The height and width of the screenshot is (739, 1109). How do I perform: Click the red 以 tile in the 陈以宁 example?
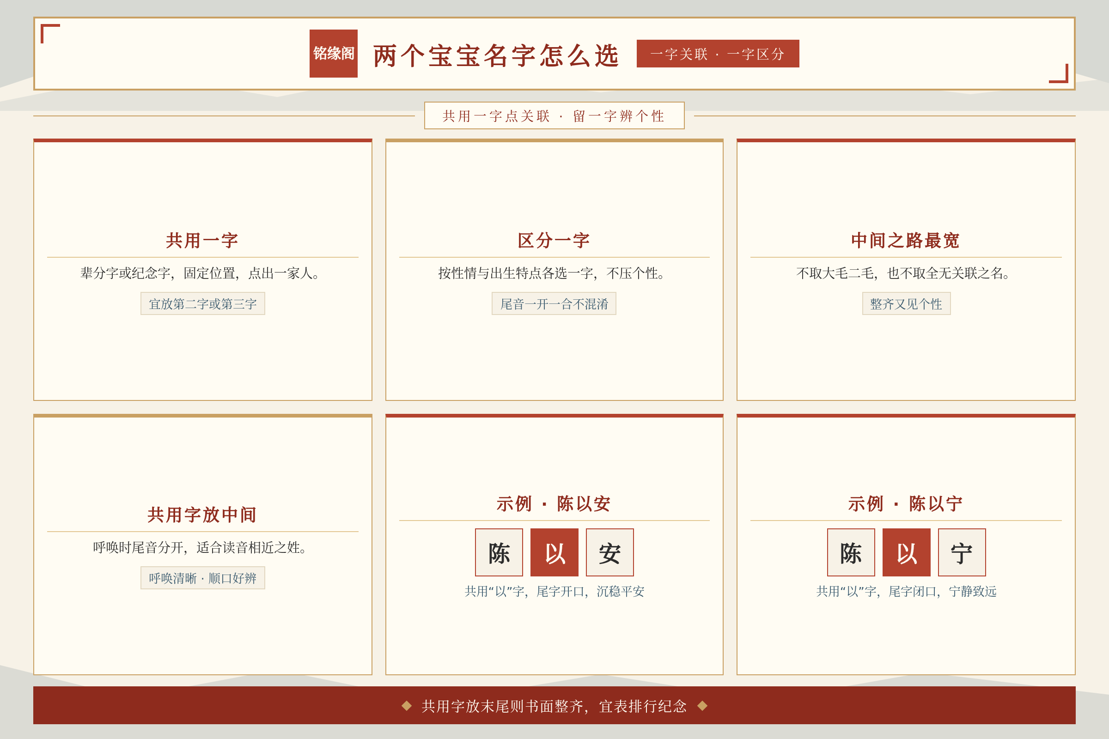[x=907, y=552]
